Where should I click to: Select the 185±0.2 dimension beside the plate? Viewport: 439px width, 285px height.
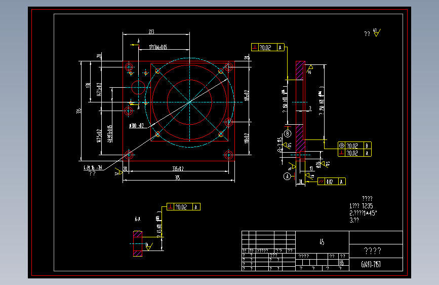(247, 95)
